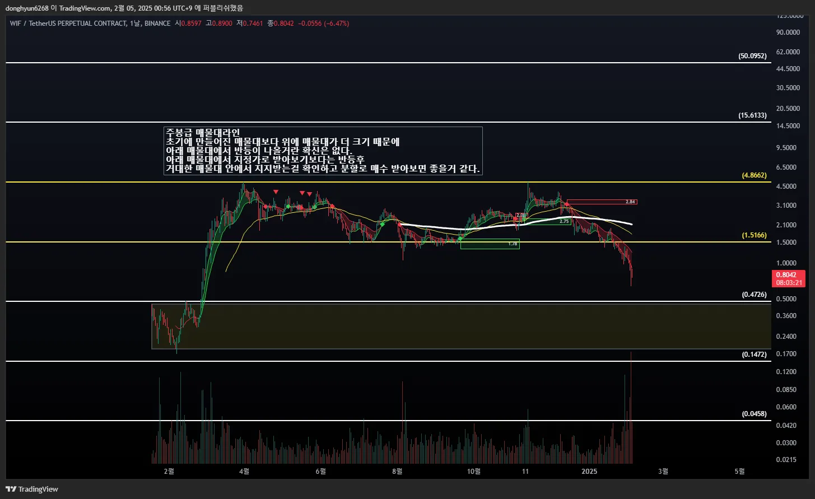Click the change value -0.0556 (-6.47%)

point(323,24)
